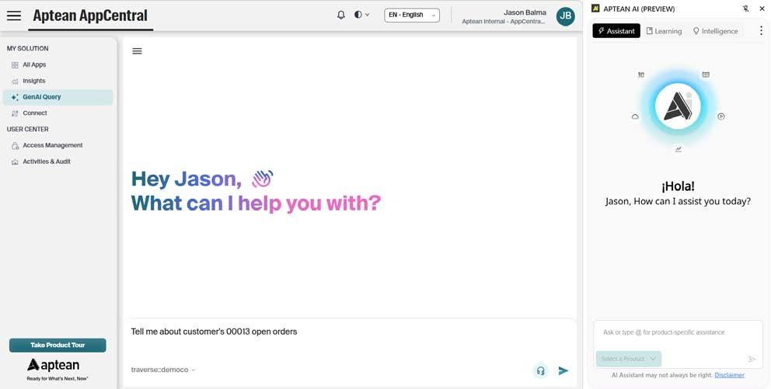
Task: Open the chat history hamburger icon
Action: (138, 51)
